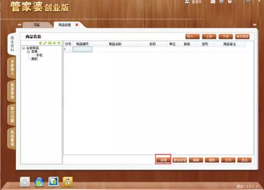
Task: Select 全部商品 in the category tree
Action: coord(33,48)
